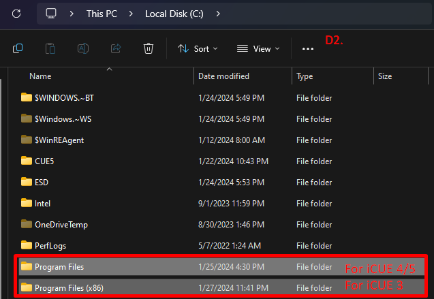Click the Share icon in toolbar
The width and height of the screenshot is (434, 299).
[x=116, y=48]
